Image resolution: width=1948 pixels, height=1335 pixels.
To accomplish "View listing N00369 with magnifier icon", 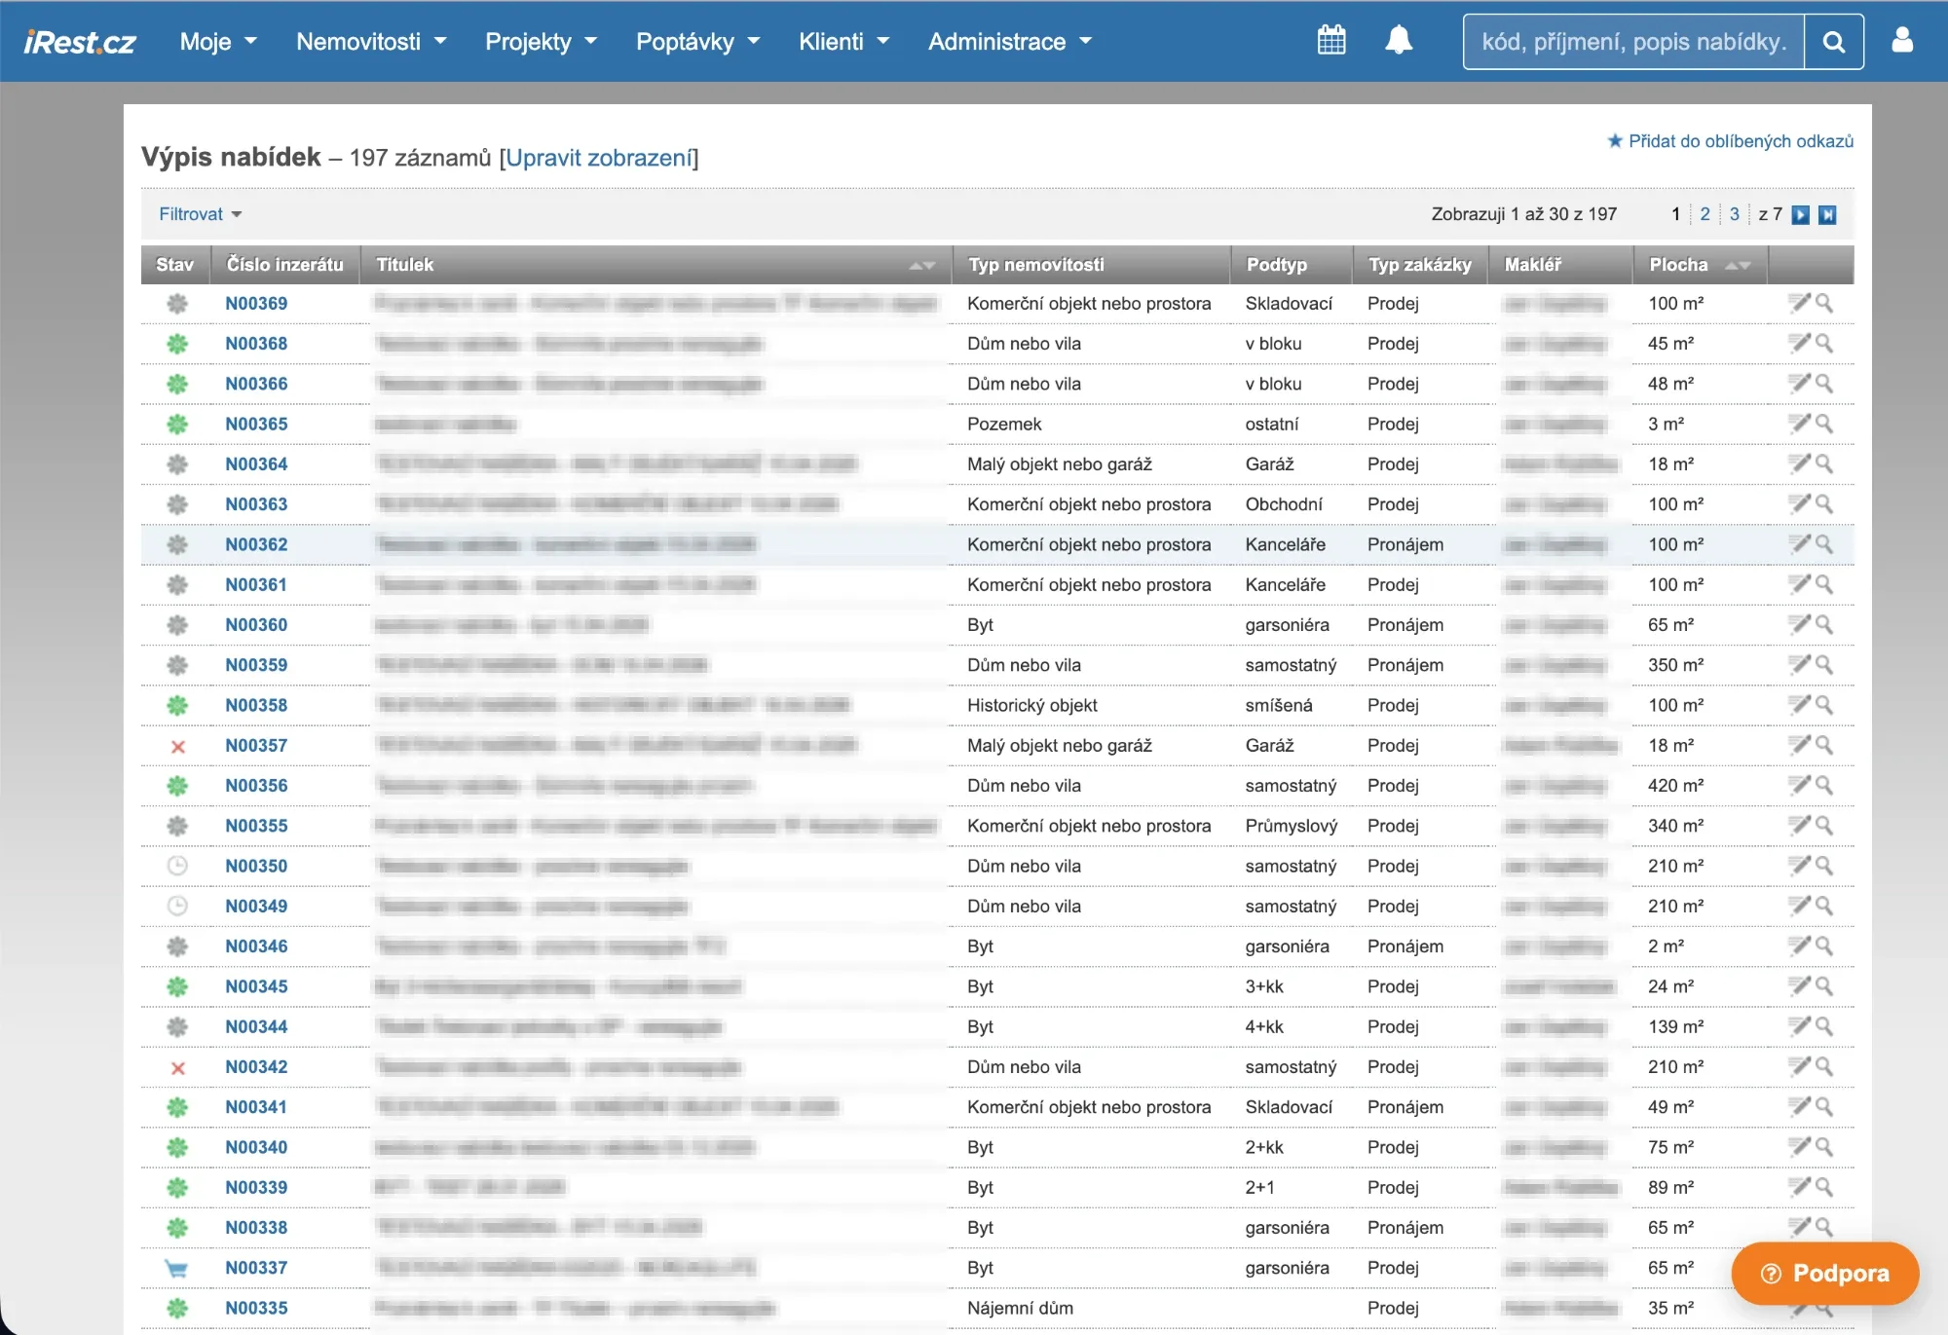I will 1824,303.
